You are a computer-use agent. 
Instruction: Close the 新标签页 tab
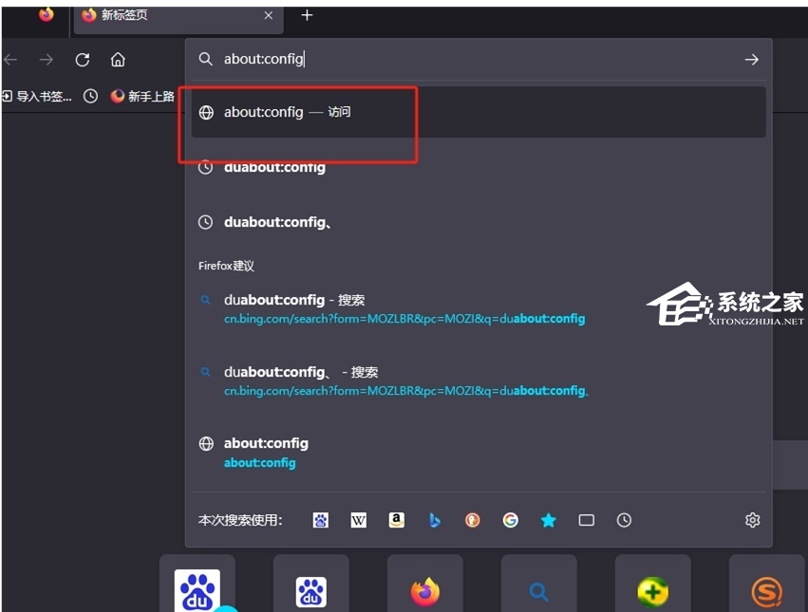(269, 15)
